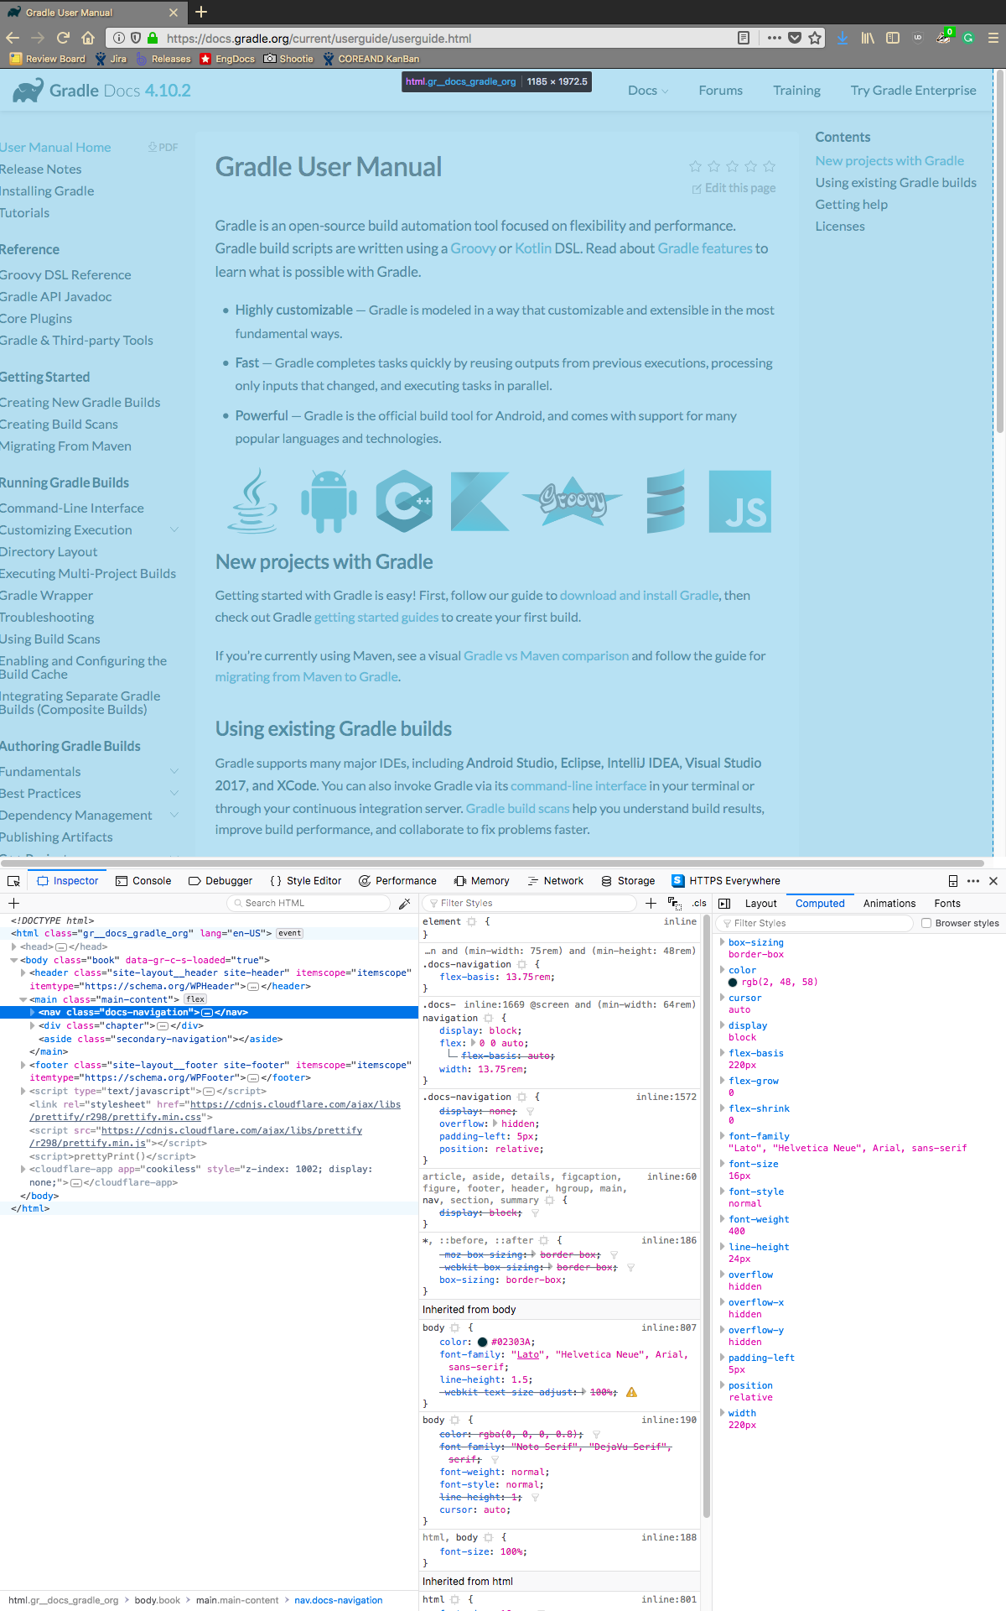Image resolution: width=1006 pixels, height=1611 pixels.
Task: Open the page actions three-dot menu
Action: pyautogui.click(x=774, y=38)
